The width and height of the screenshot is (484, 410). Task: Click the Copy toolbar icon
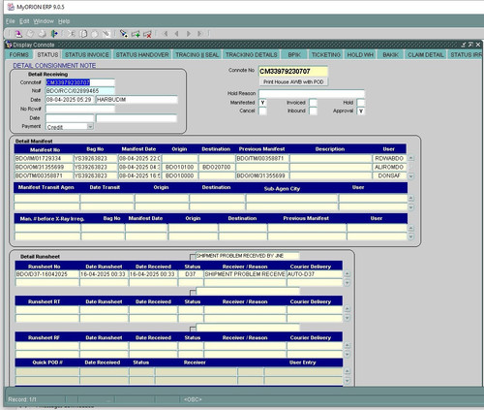(83, 34)
